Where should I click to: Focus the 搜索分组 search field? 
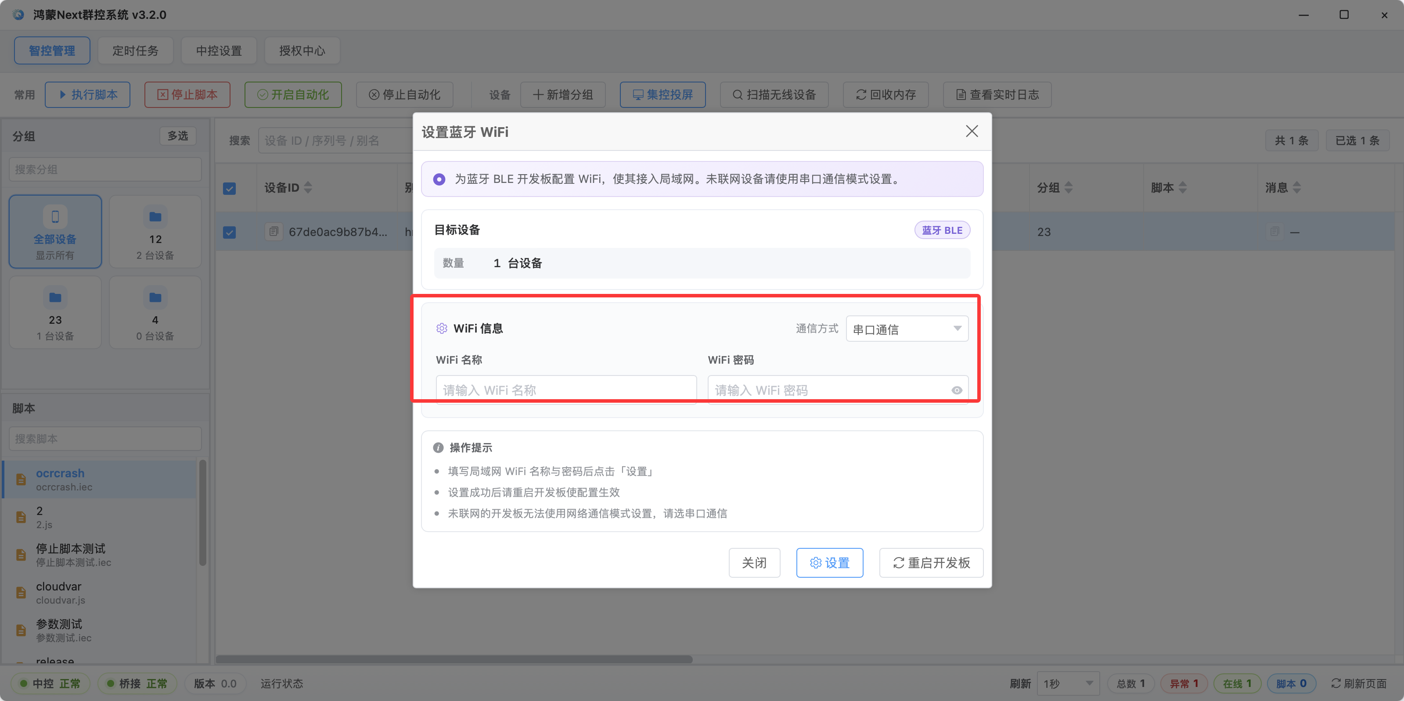(105, 169)
